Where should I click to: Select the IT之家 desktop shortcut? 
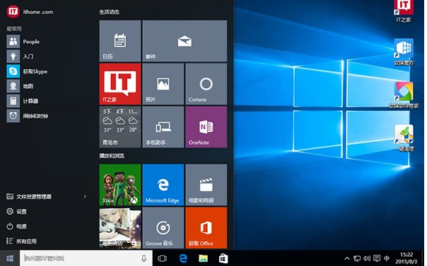(404, 11)
